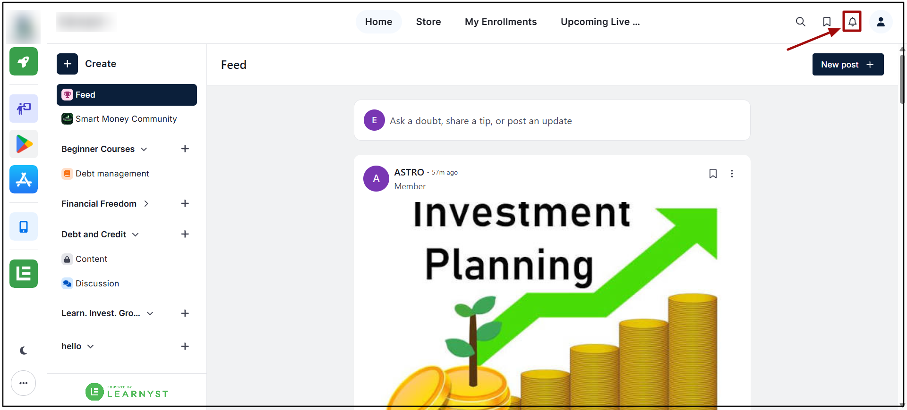Click the New post button

[x=848, y=65]
